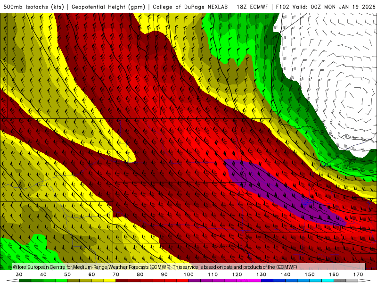Click the '120' label on color scale
This screenshot has height=283, width=377.
(x=237, y=275)
